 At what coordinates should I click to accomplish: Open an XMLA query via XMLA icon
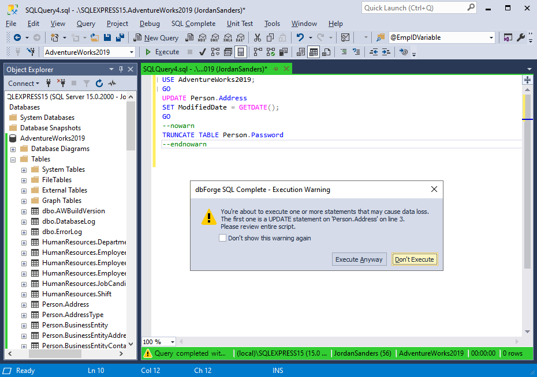(x=228, y=37)
